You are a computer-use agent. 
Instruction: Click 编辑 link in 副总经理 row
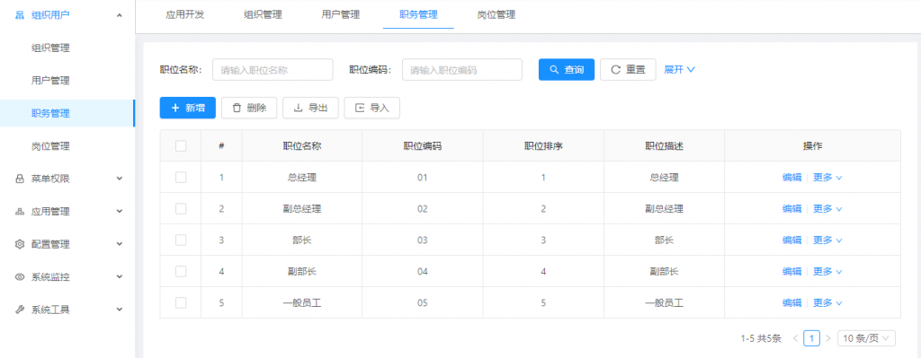click(x=791, y=208)
